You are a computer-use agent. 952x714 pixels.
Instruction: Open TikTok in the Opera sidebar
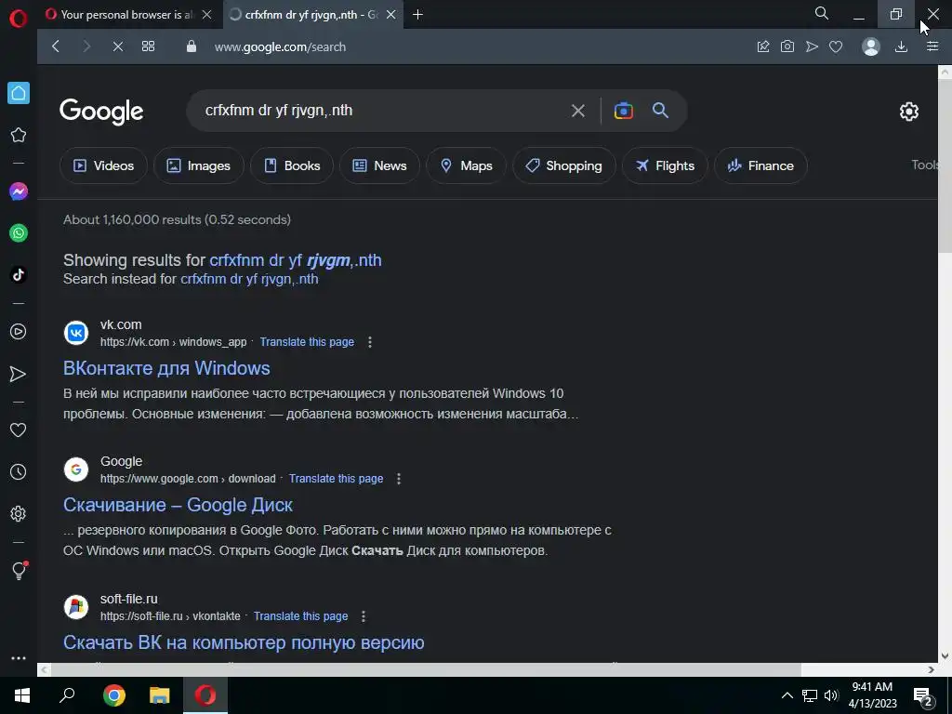(x=19, y=274)
